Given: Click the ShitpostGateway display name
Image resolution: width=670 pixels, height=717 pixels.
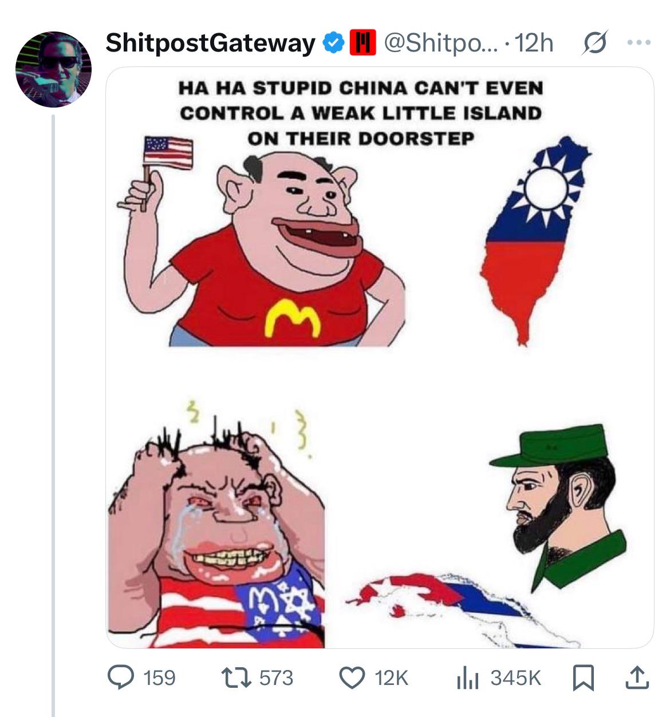Looking at the screenshot, I should 210,42.
